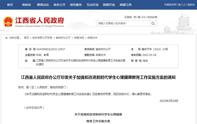The height and width of the screenshot is (124, 197).
Task: Open the 互动交流 navigation item
Action: pos(92,5)
